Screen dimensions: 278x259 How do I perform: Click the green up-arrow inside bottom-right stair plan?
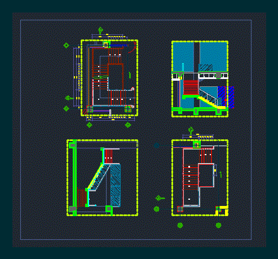(220, 174)
